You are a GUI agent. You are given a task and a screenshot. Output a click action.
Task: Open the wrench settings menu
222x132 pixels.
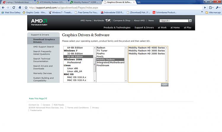click(x=218, y=8)
